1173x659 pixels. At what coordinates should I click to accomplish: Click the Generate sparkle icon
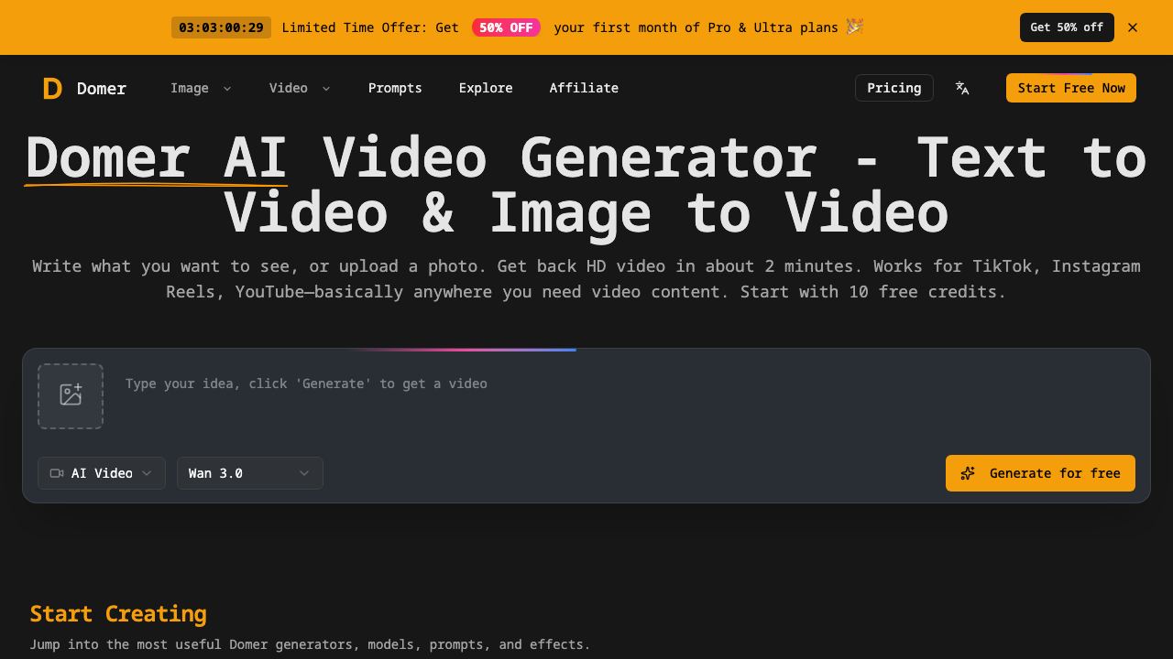968,473
